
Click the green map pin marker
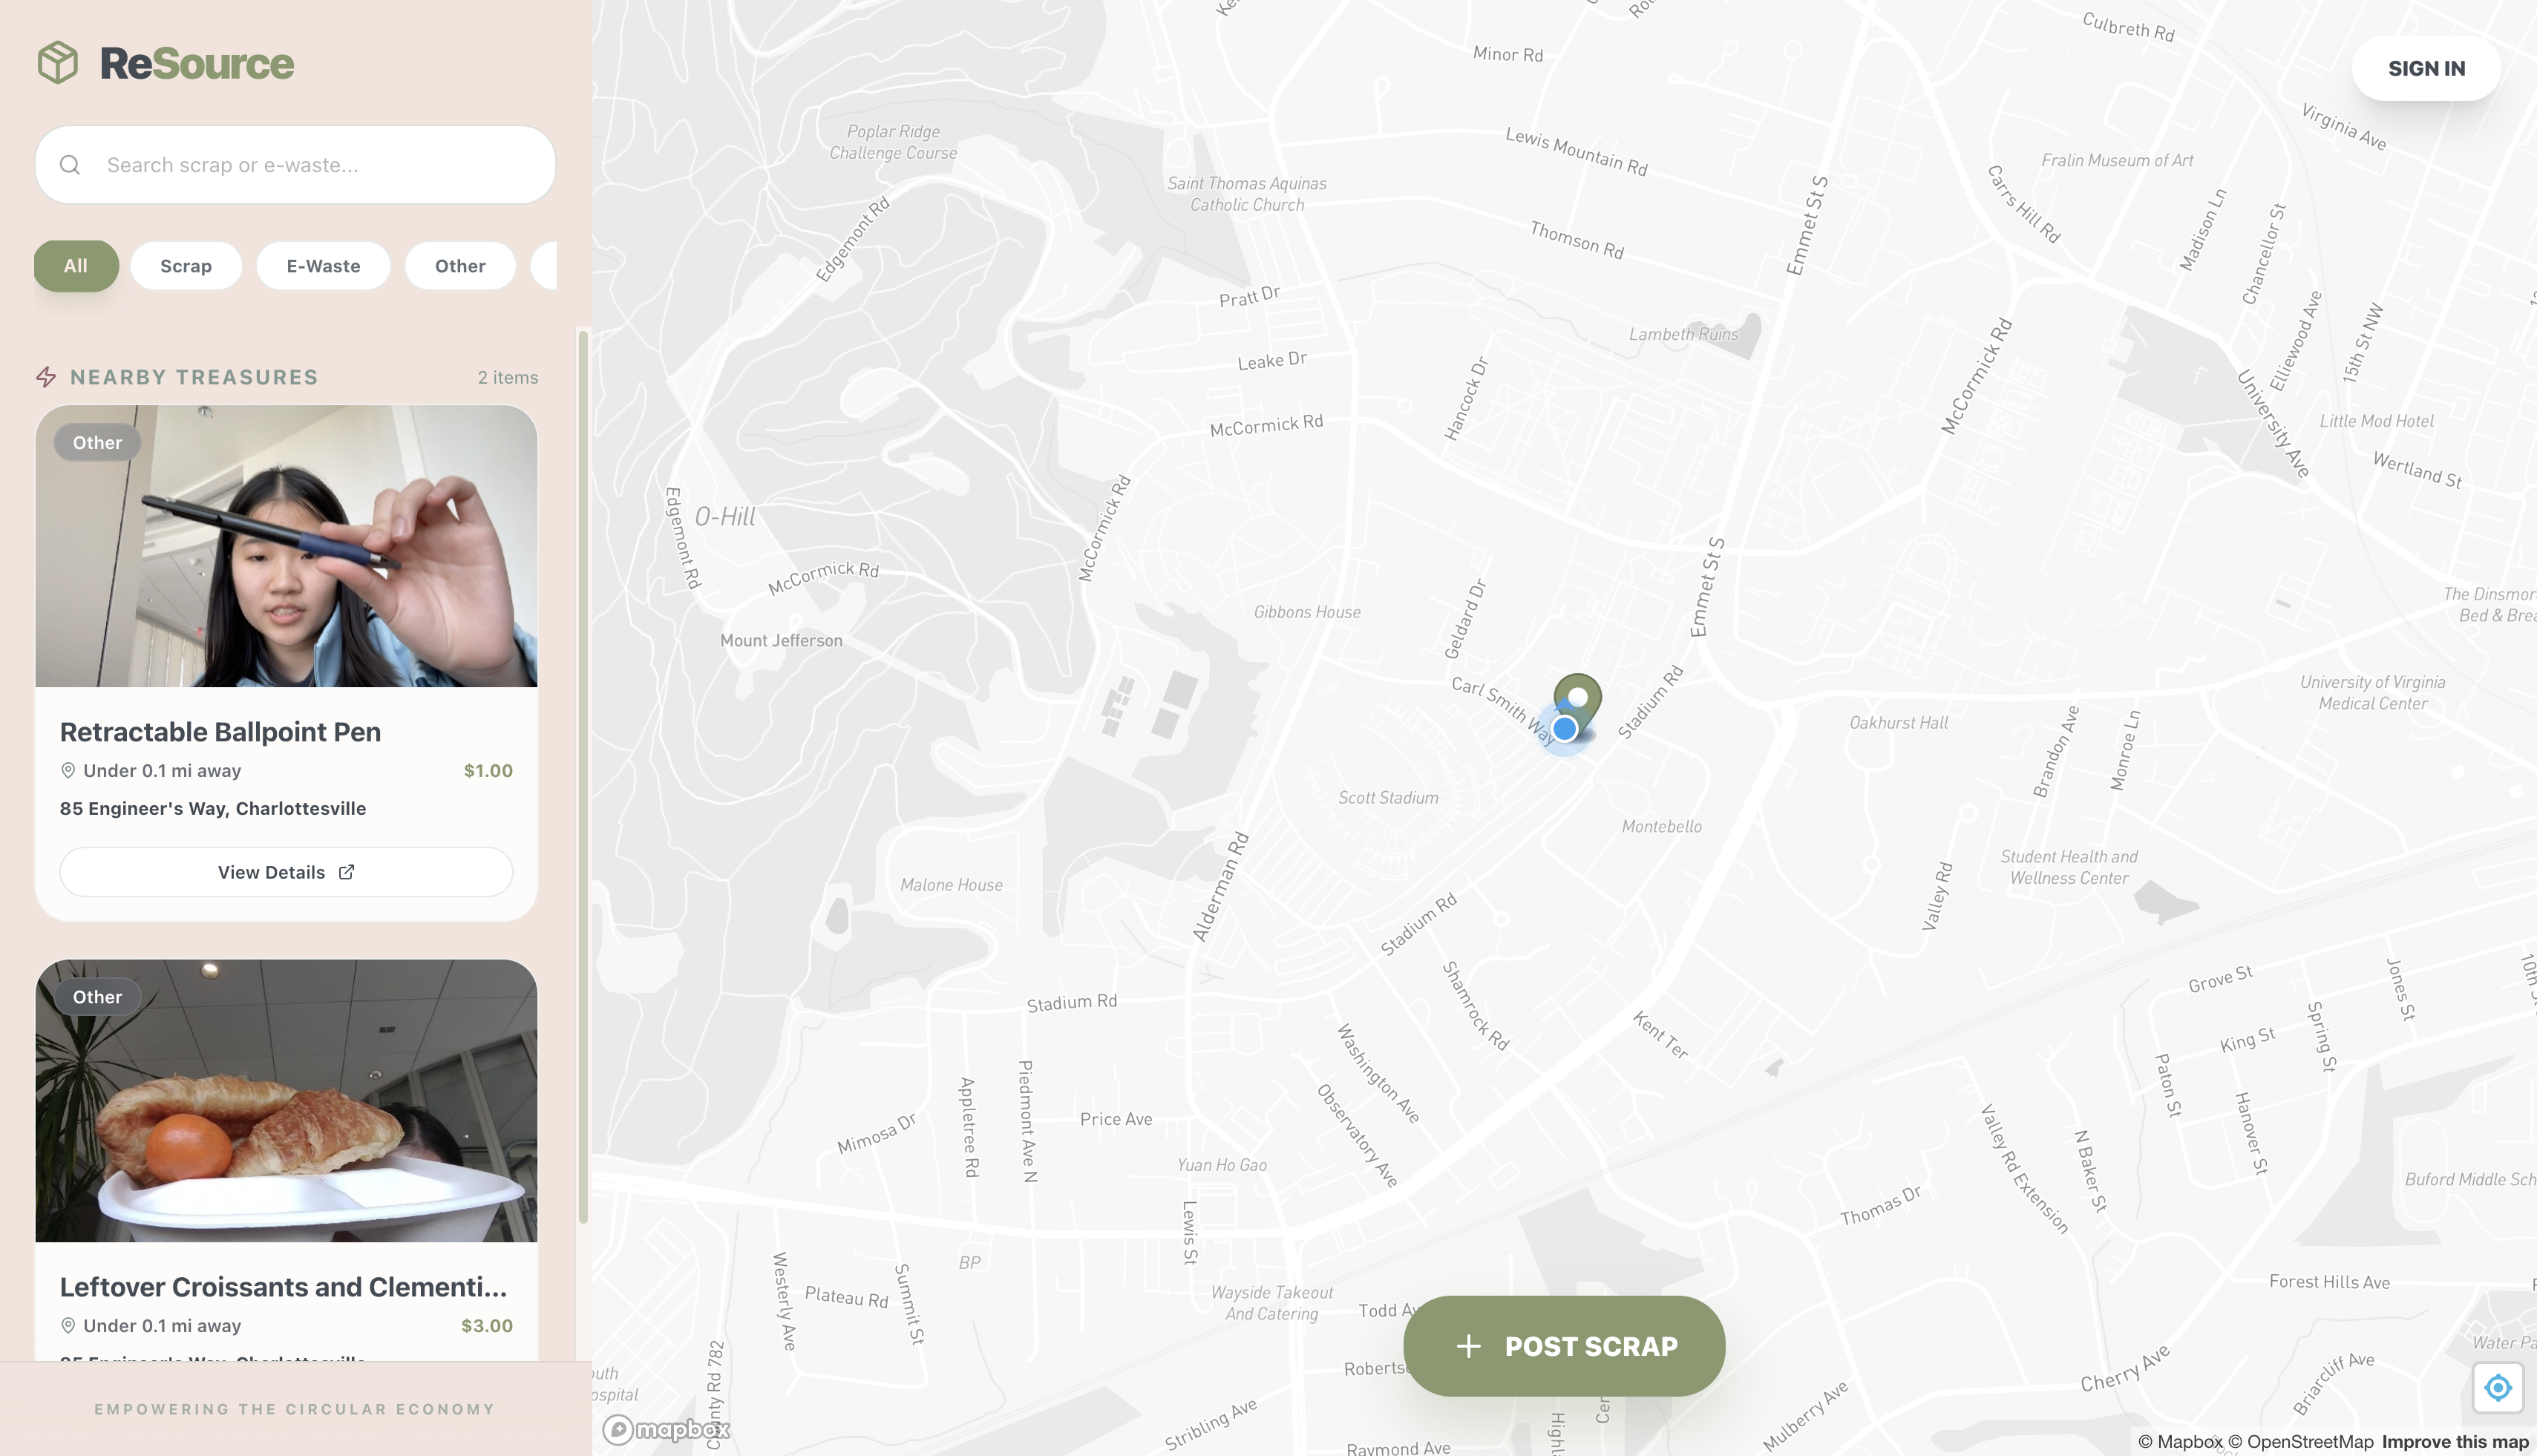[x=1577, y=702]
